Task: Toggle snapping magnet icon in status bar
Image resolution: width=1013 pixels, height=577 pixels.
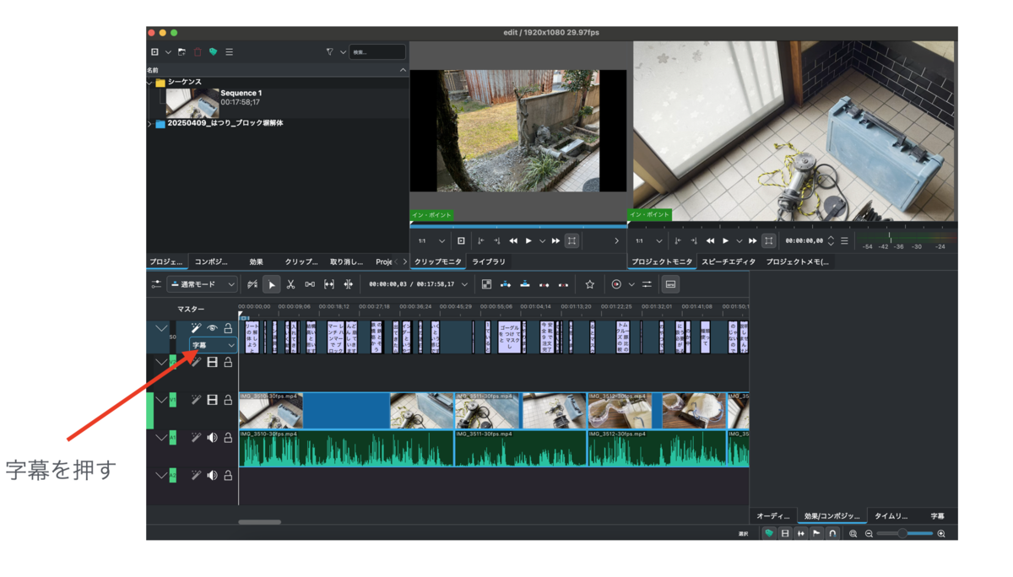Action: click(x=832, y=534)
